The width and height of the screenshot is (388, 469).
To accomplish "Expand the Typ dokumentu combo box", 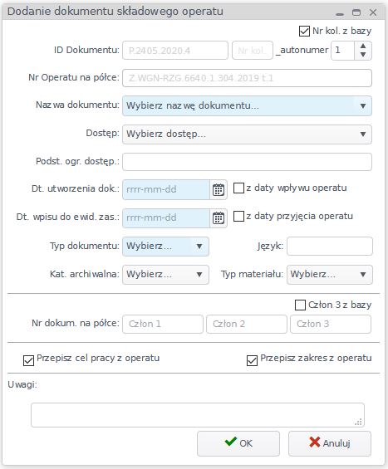I will [165, 247].
